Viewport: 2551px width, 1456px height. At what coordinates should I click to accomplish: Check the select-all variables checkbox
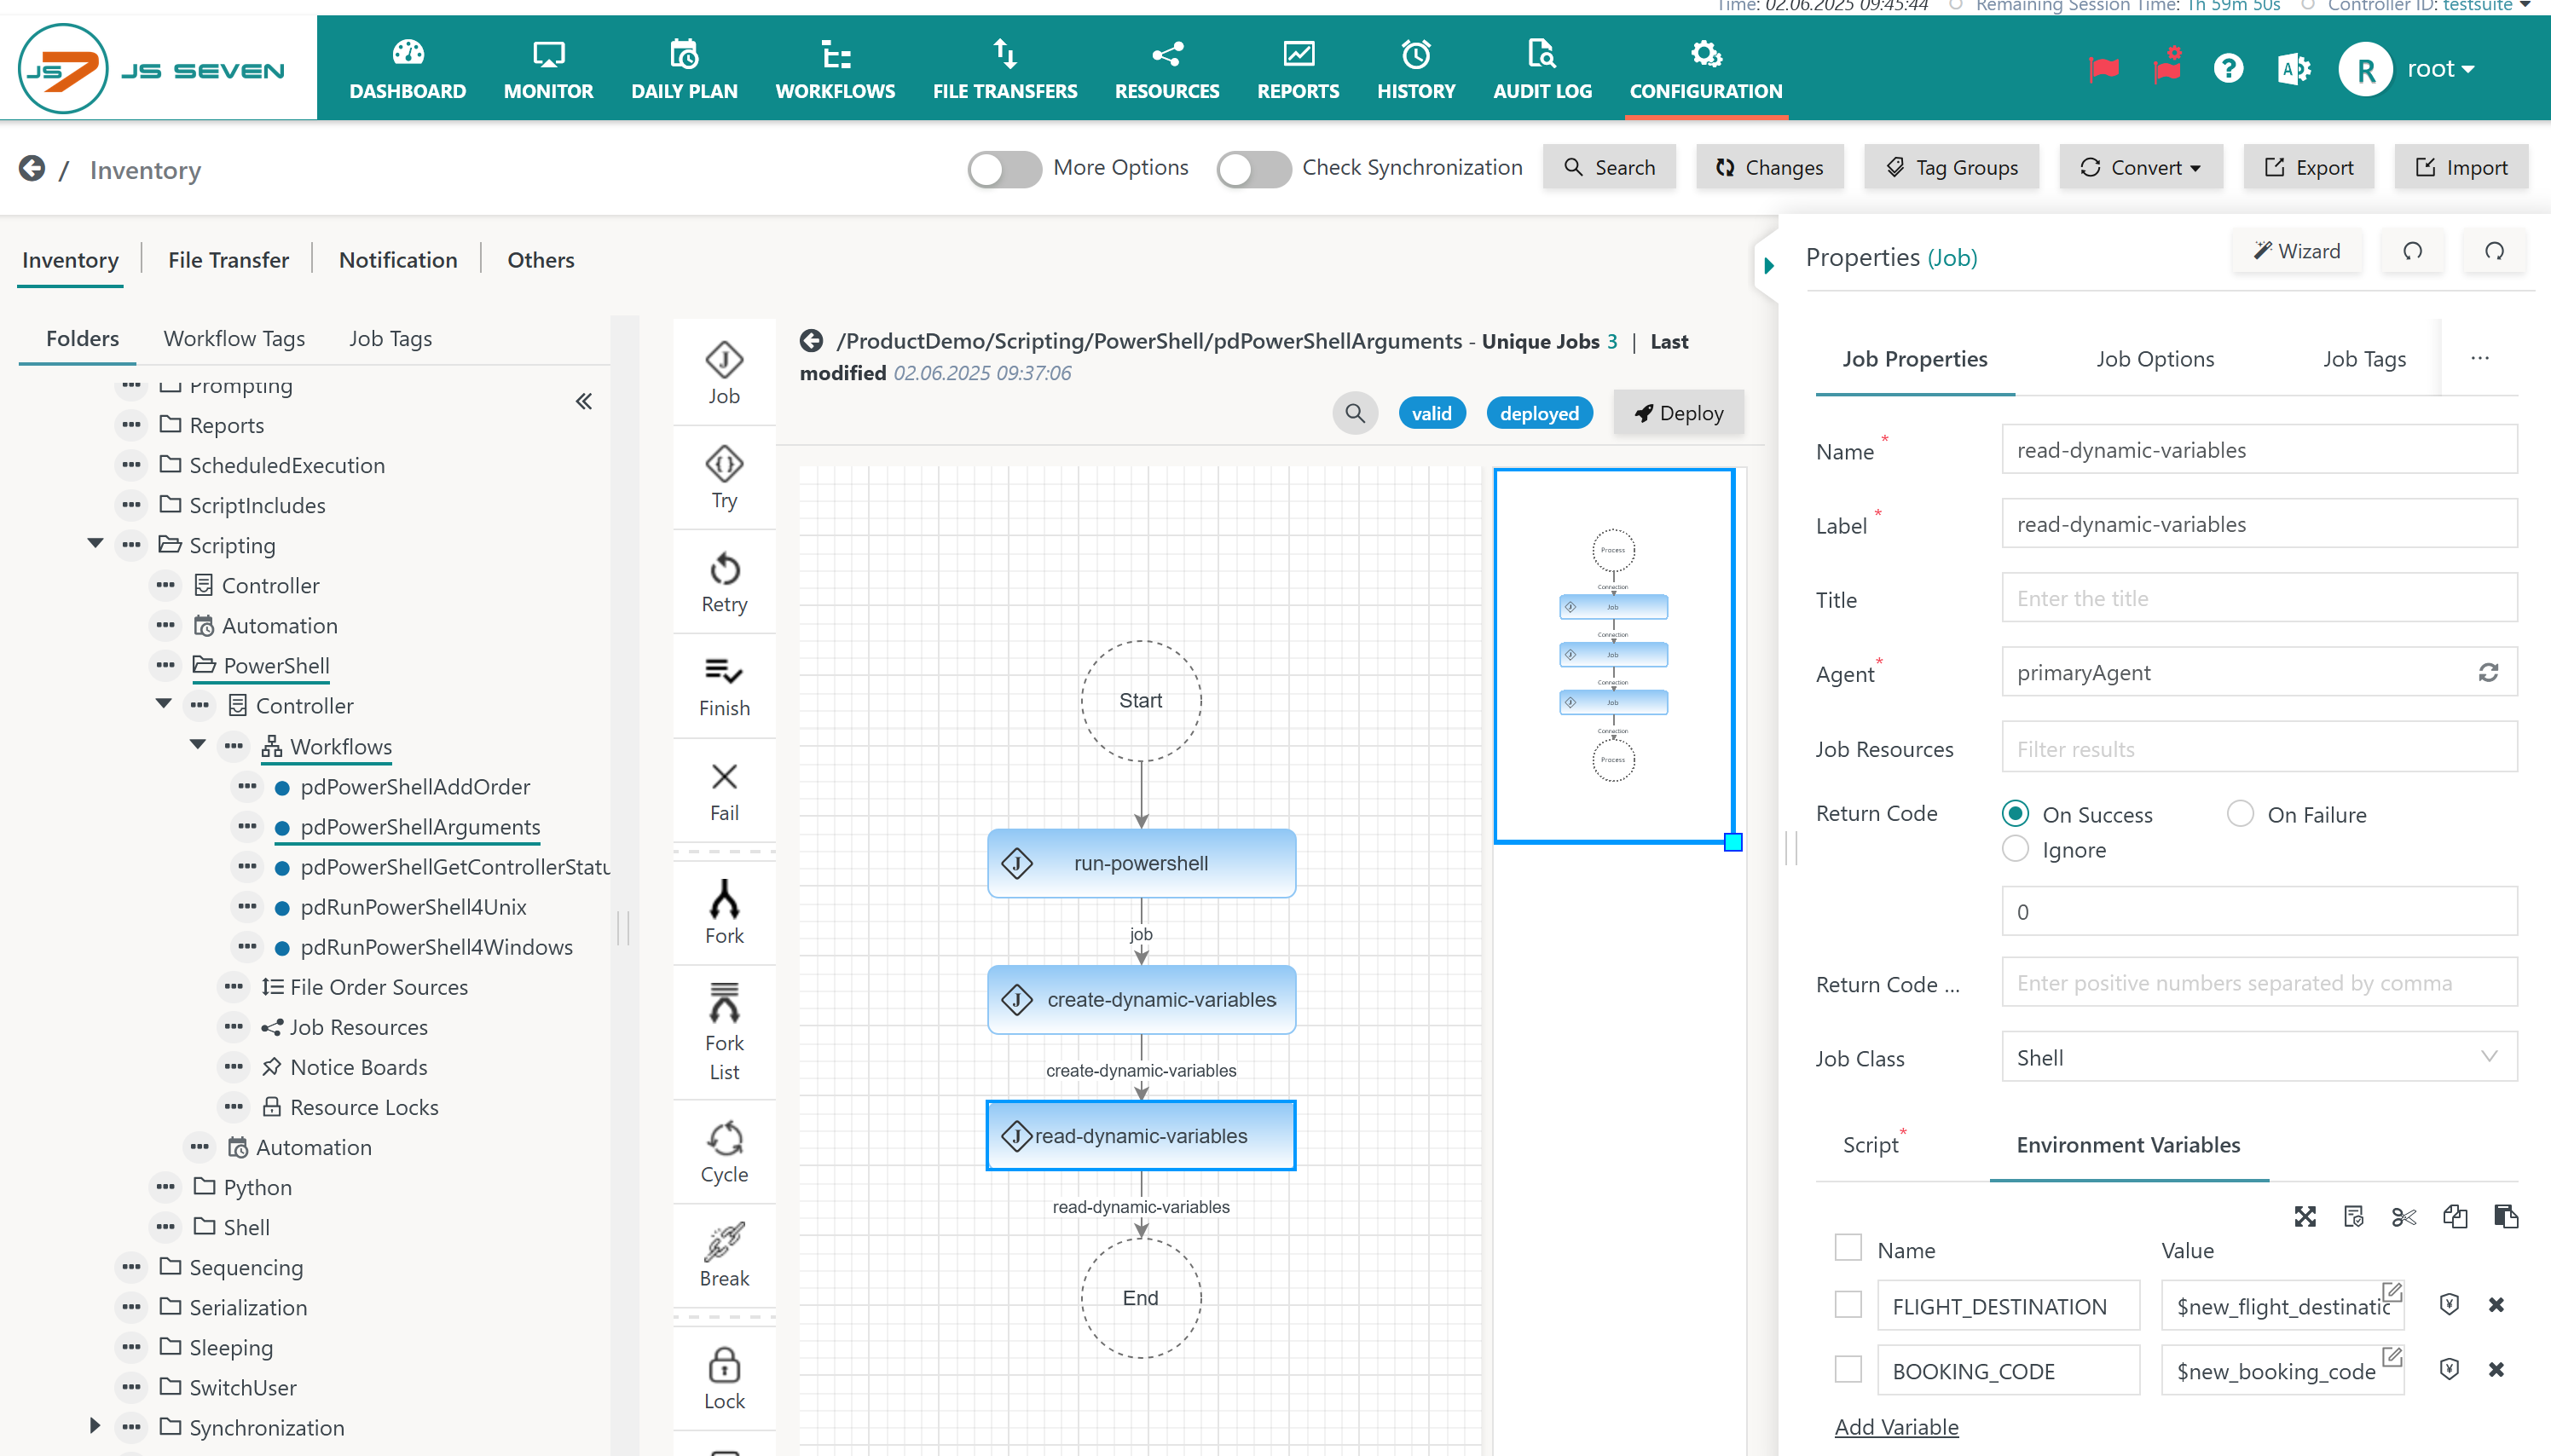point(1847,1247)
